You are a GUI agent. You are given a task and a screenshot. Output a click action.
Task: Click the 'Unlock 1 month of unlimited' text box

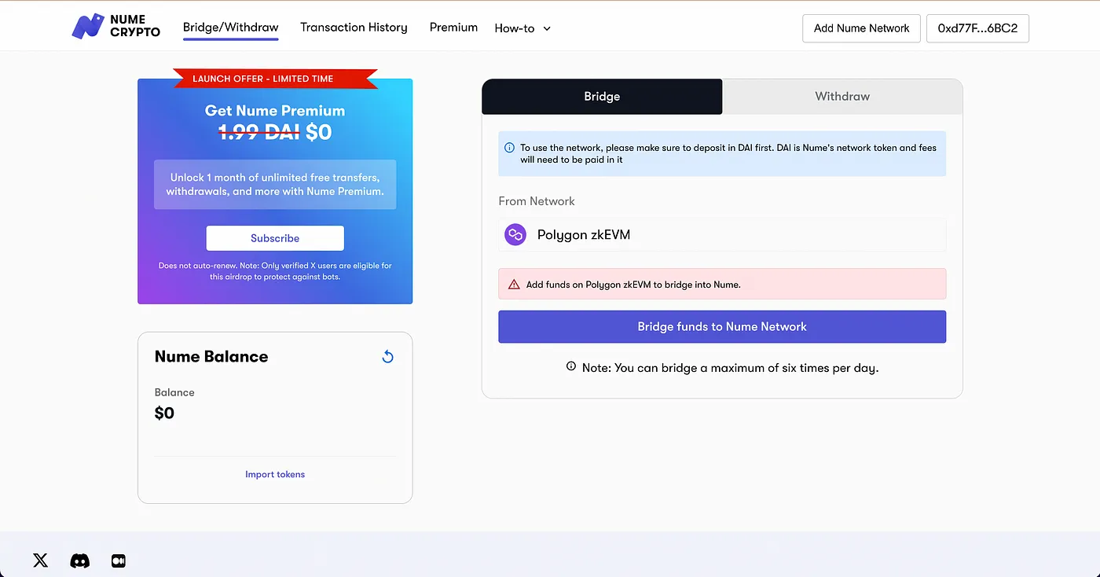point(275,185)
